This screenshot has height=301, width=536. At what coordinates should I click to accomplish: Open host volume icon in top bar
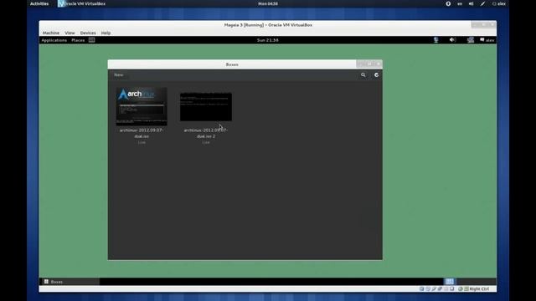tap(471, 3)
